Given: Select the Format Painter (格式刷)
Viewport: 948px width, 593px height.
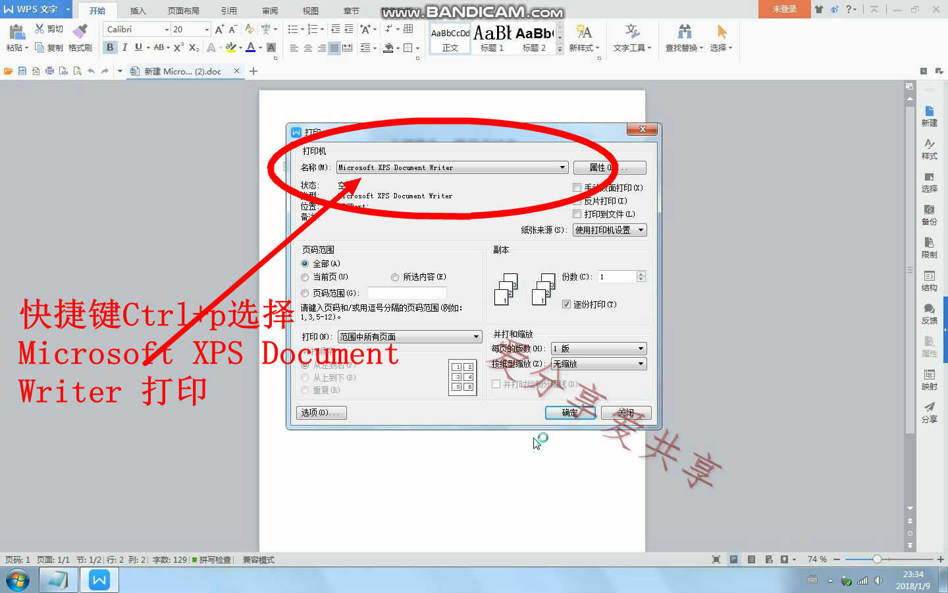Looking at the screenshot, I should pos(80,38).
